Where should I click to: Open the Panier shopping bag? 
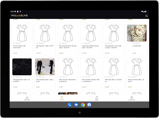pos(97,98)
